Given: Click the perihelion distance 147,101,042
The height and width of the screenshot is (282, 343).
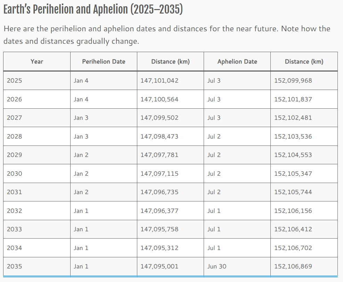Looking at the screenshot, I should click(160, 81).
